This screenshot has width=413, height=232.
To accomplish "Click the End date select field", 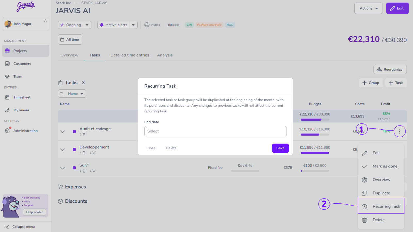I will tap(216, 131).
